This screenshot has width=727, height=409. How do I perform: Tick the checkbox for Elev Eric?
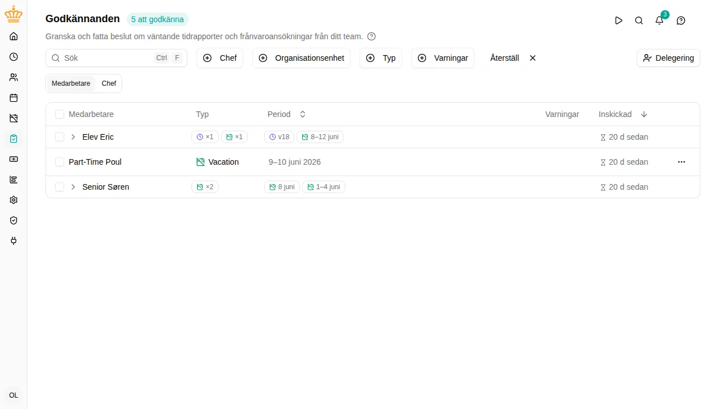(60, 137)
